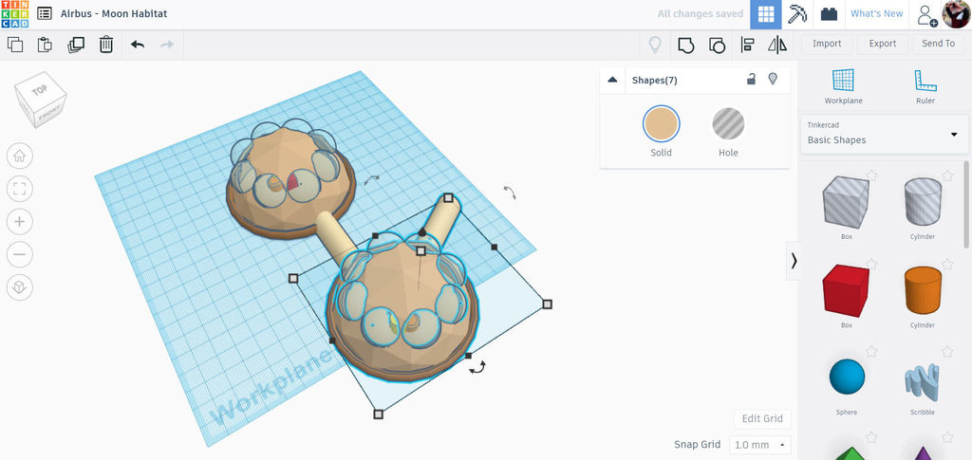This screenshot has width=972, height=460.
Task: Collapse the Shapes(7) inspector panel
Action: click(x=612, y=80)
